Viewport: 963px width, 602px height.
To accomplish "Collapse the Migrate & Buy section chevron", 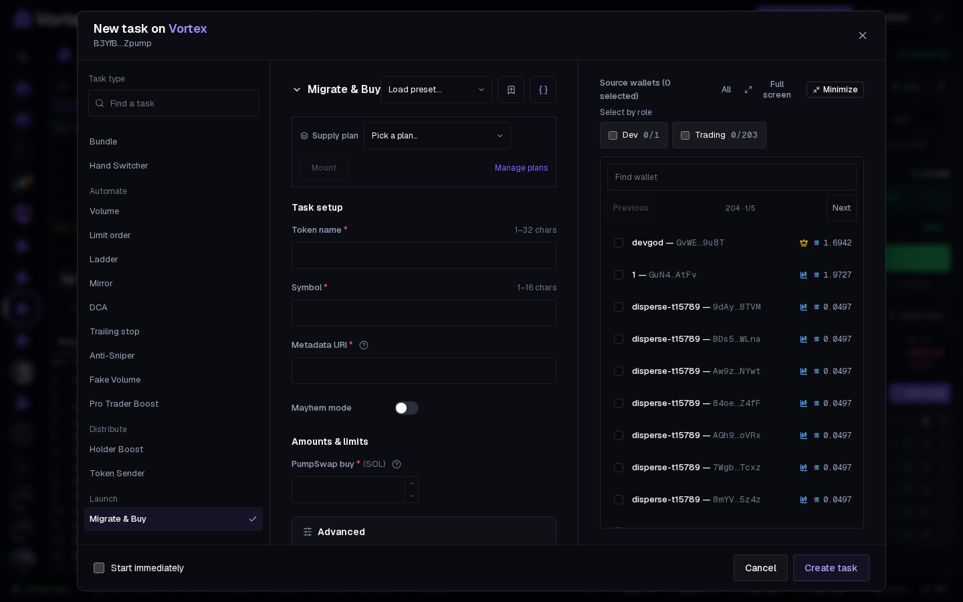I will 297,90.
